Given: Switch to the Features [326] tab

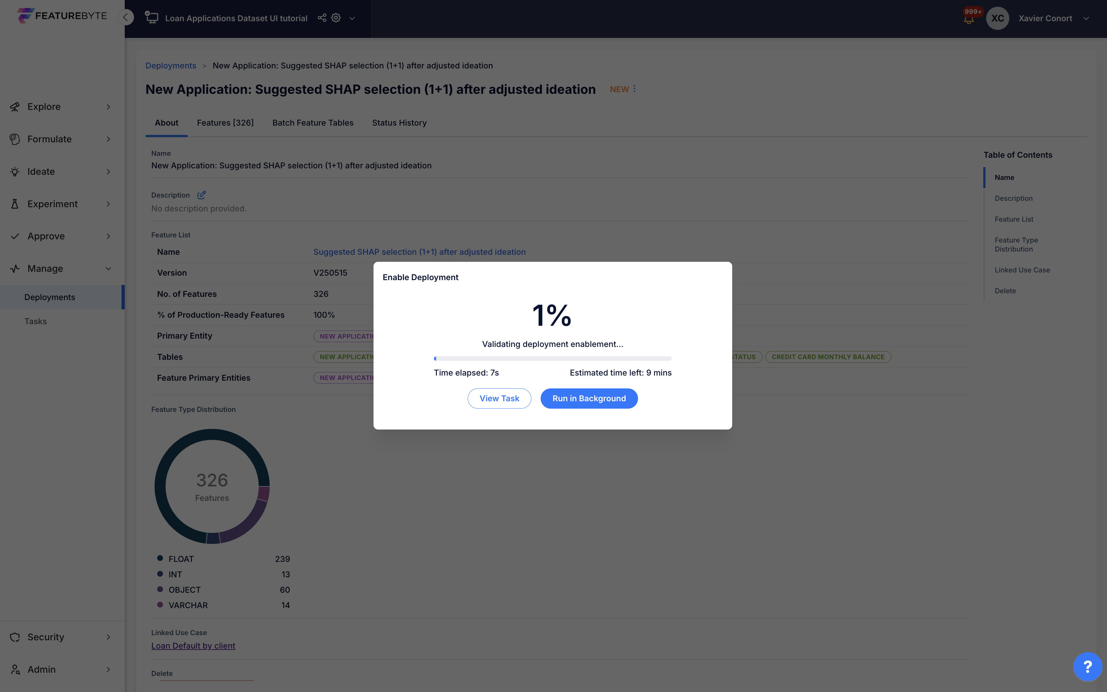Looking at the screenshot, I should 225,123.
